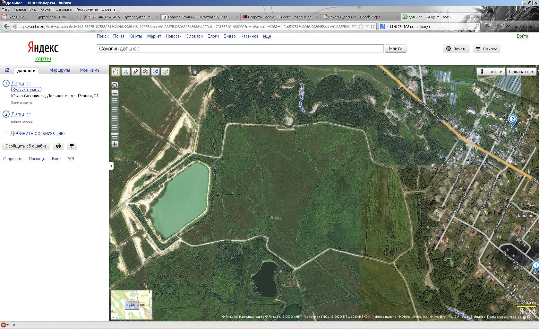Click the route drawing tool icon
Screen dimensions: 539x329
pos(145,72)
